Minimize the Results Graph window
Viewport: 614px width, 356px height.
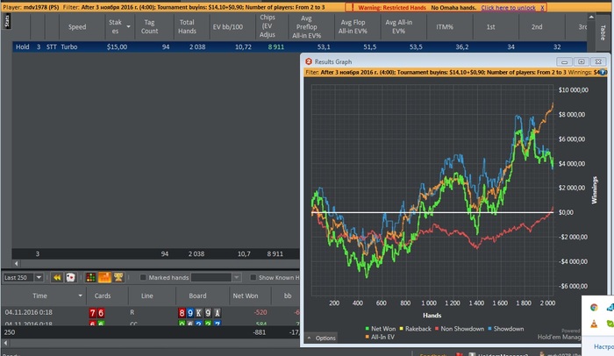(564, 61)
